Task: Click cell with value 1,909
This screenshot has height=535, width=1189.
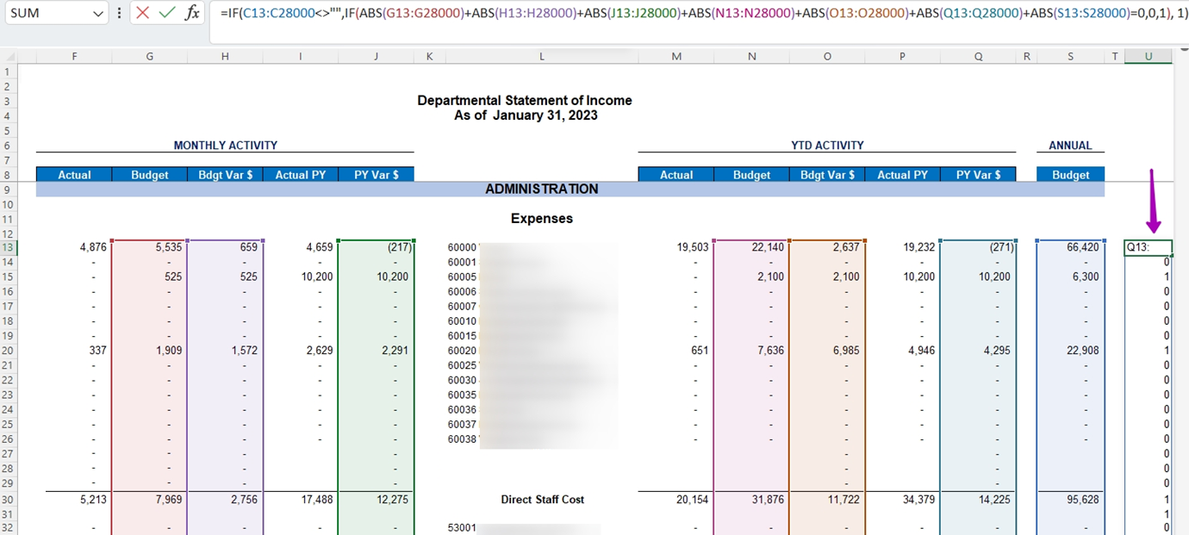Action: tap(150, 351)
